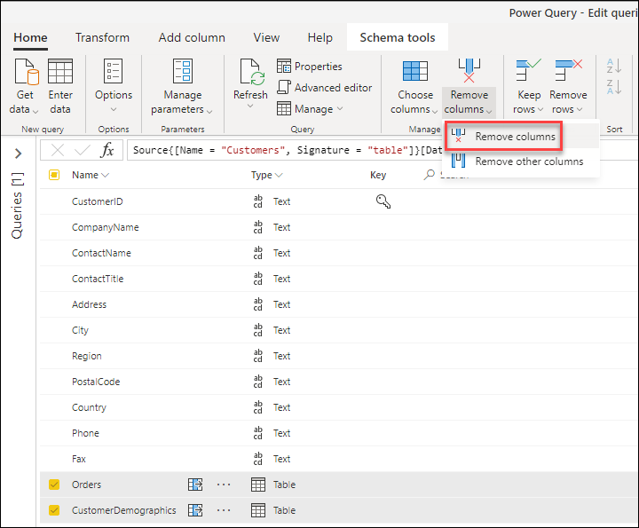Open query Properties
The height and width of the screenshot is (528, 639).
pyautogui.click(x=310, y=66)
